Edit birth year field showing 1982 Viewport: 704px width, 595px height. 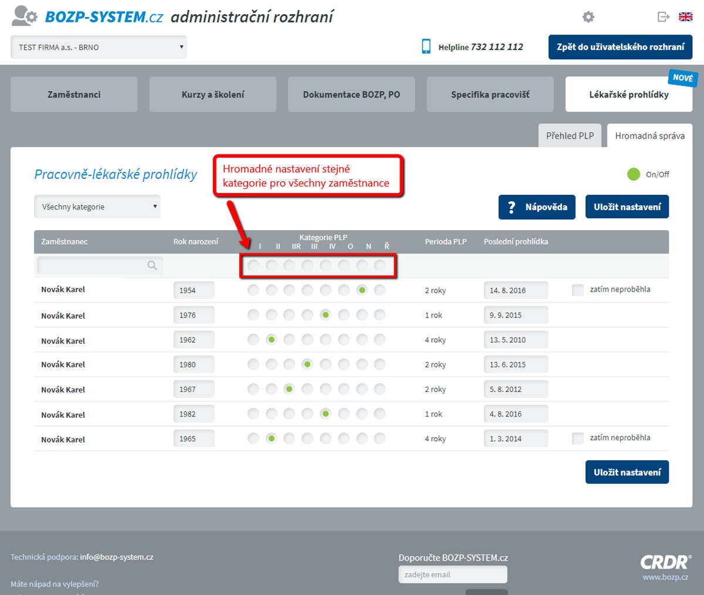(194, 414)
